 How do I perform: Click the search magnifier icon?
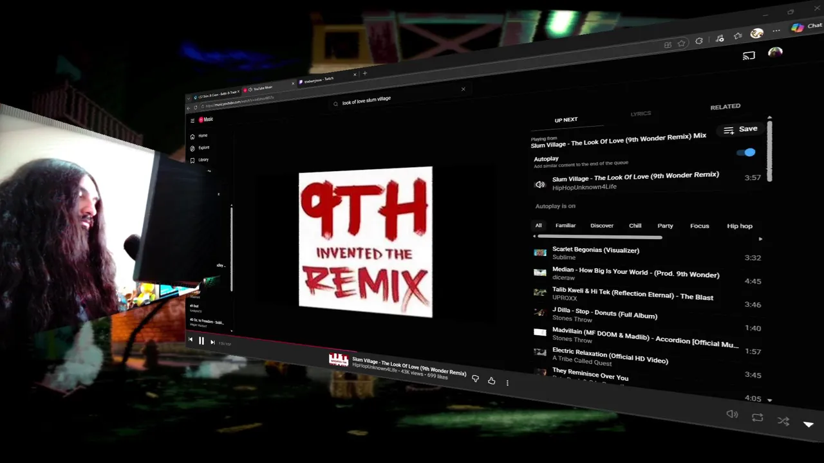[335, 104]
